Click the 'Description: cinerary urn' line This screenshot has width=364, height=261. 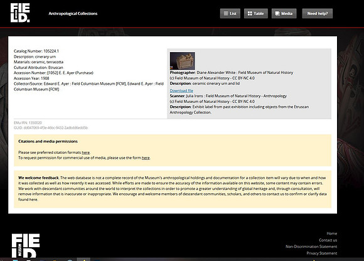click(35, 56)
